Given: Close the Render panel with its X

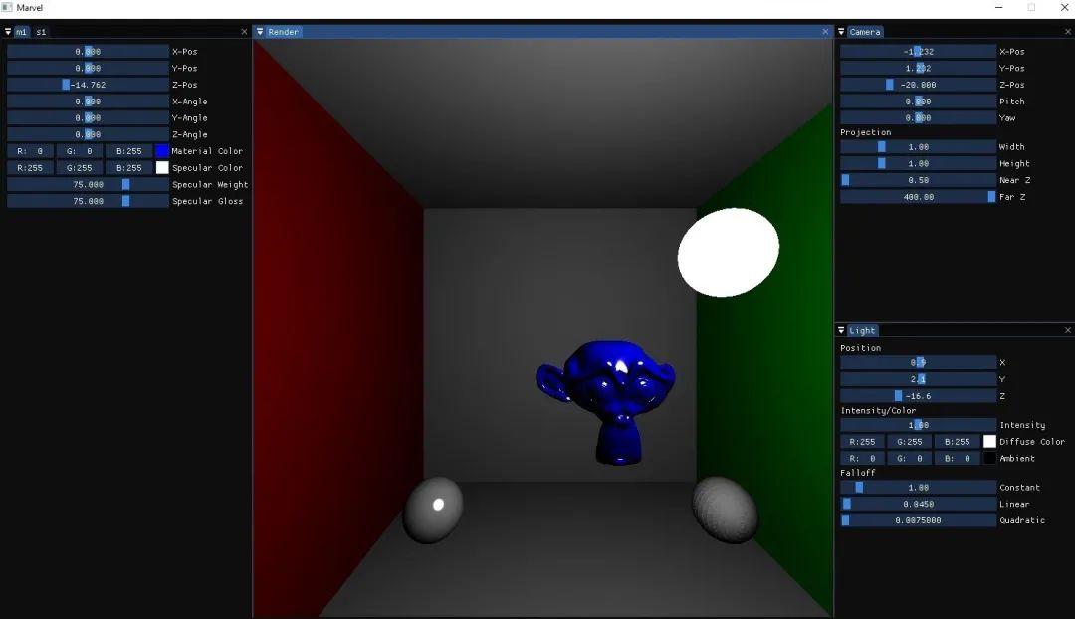Looking at the screenshot, I should 825,31.
